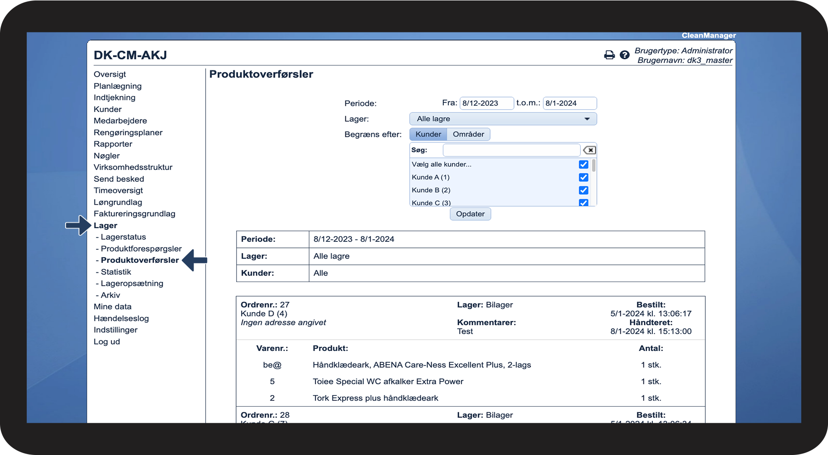Open the Kunder menu item
This screenshot has width=828, height=455.
coord(107,109)
